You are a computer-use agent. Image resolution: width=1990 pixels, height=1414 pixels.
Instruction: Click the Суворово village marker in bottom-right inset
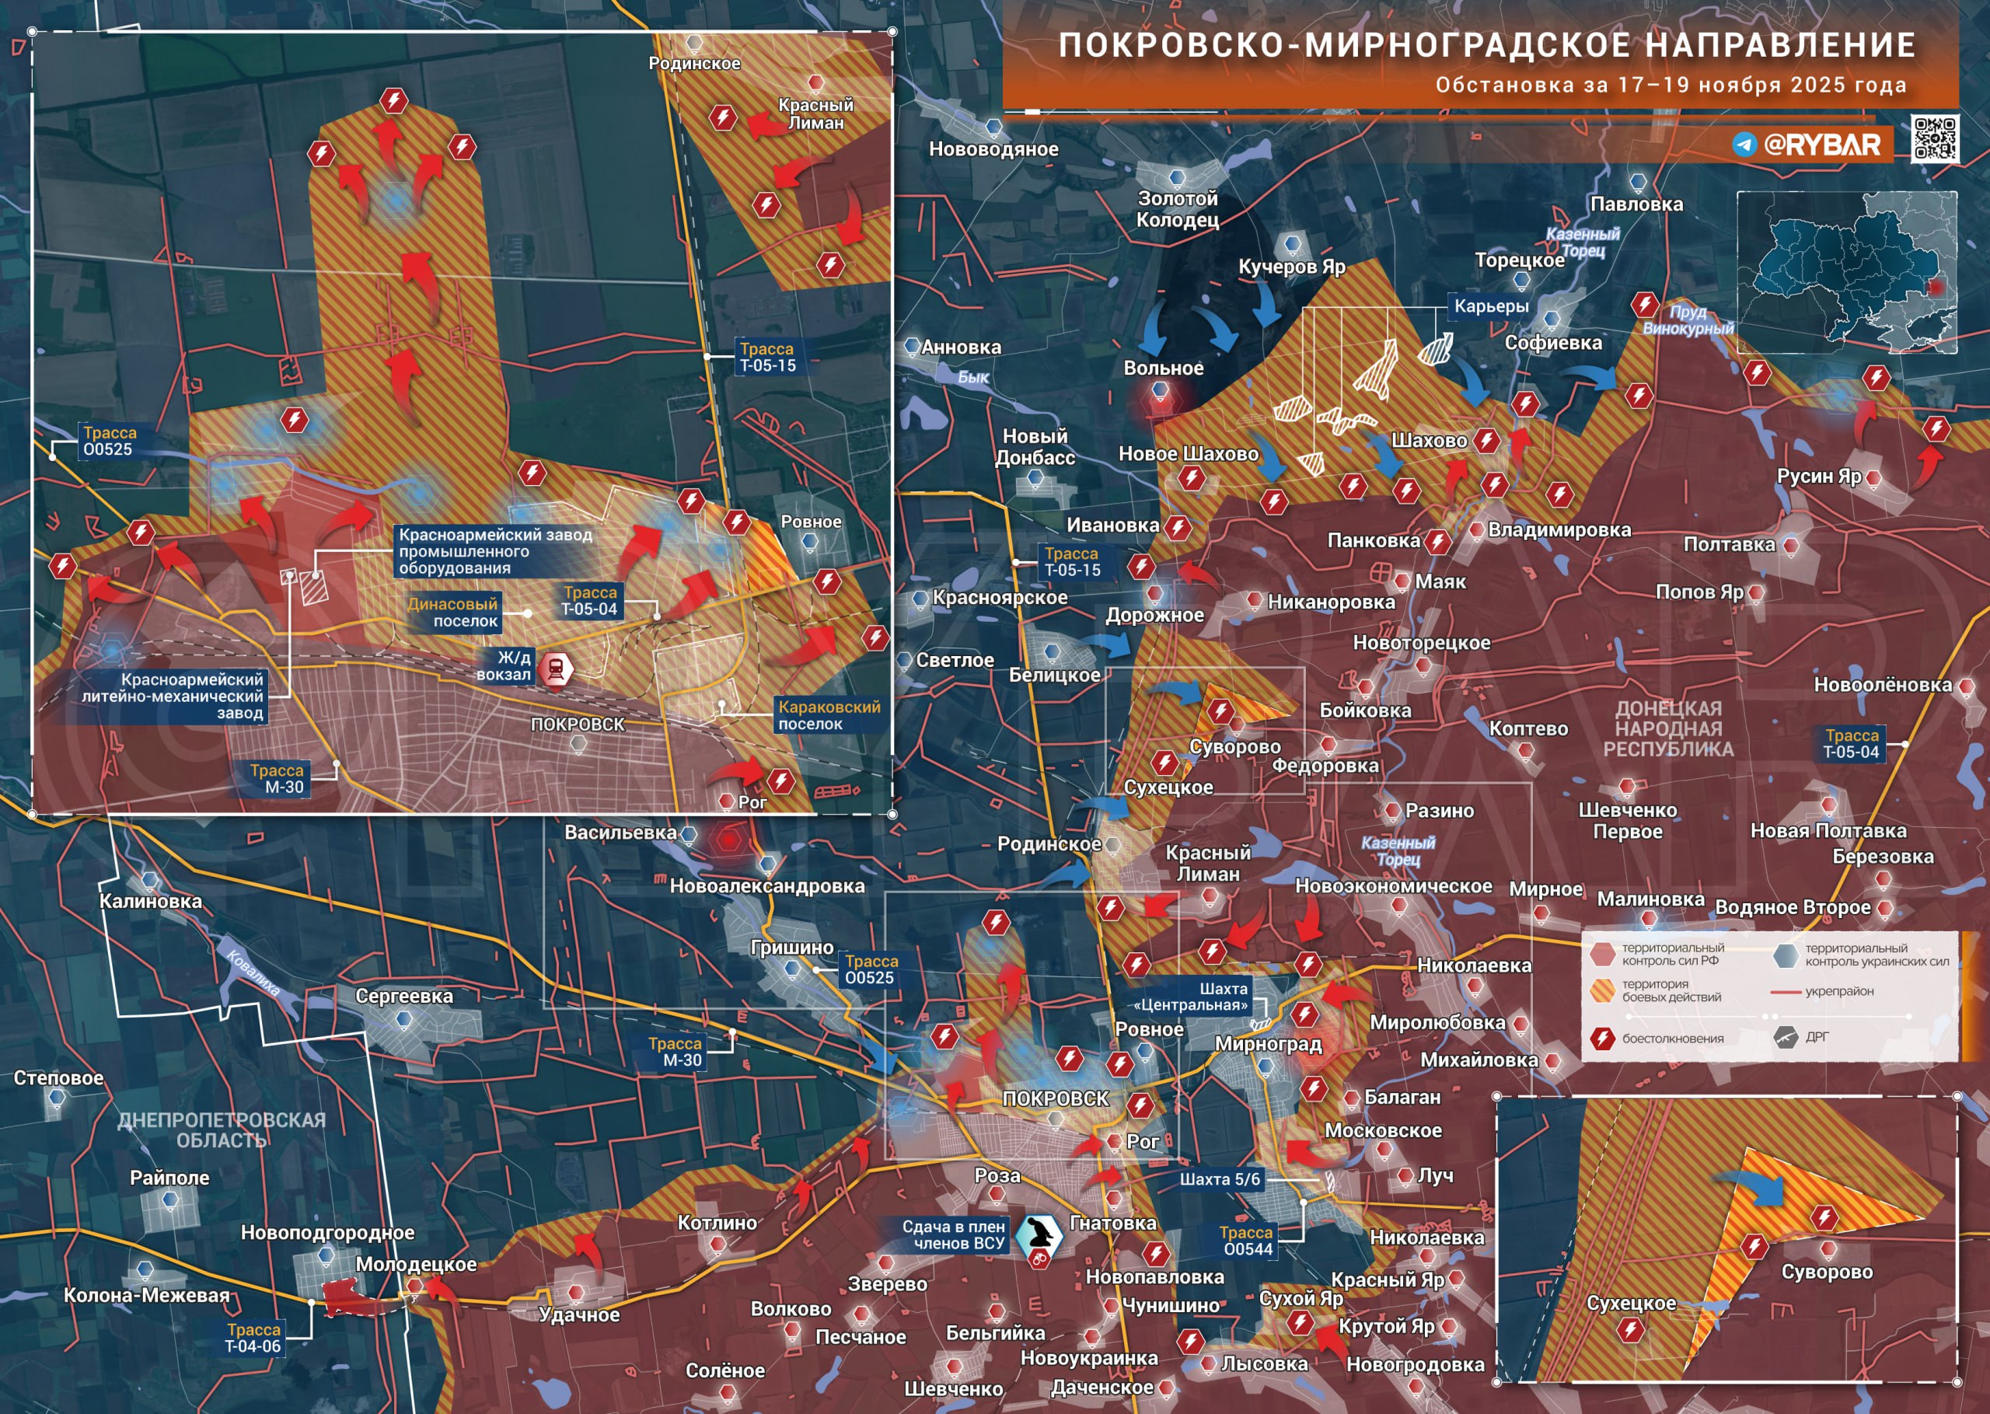tap(1828, 1249)
